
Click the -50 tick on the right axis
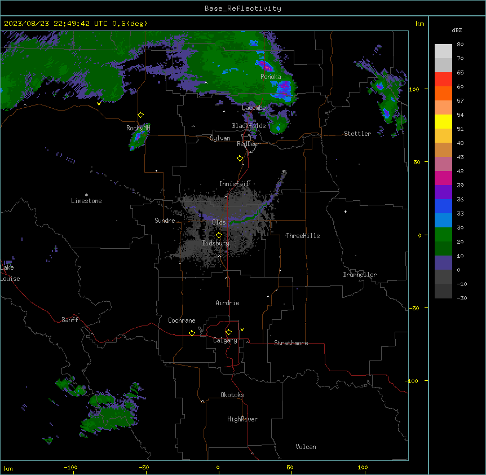pos(414,308)
